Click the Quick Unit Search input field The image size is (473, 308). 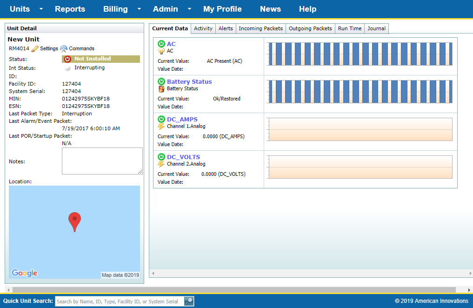tap(120, 301)
